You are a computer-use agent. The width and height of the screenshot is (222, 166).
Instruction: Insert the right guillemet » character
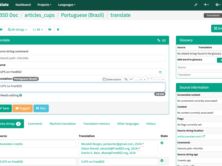(x=144, y=79)
